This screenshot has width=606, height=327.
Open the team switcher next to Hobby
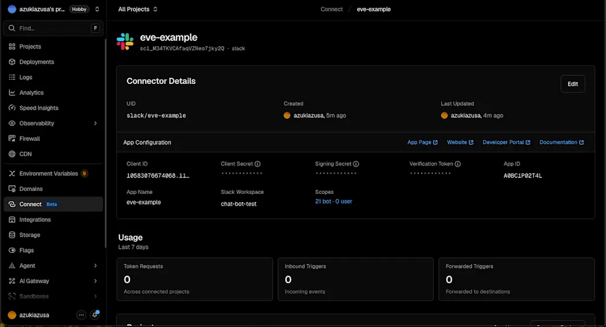tap(97, 9)
